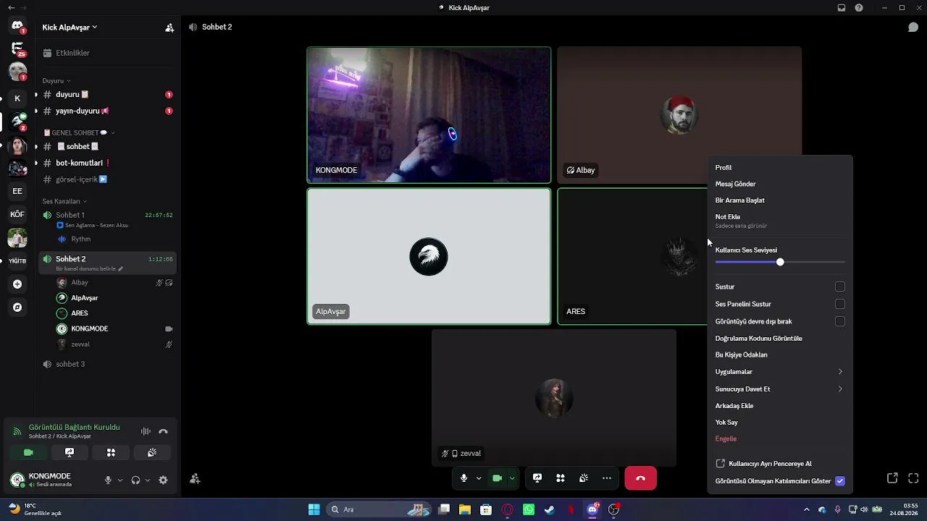The height and width of the screenshot is (521, 927).
Task: Click invite people icon beside Kick AlpAvşar
Action: (x=169, y=27)
